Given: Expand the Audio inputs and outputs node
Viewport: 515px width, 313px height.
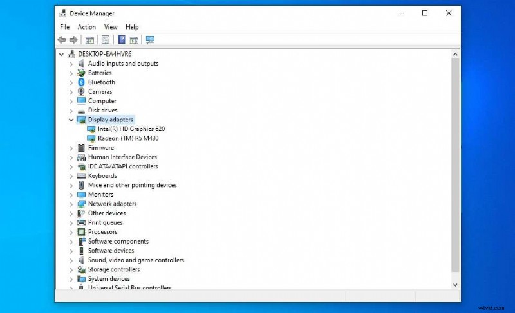Looking at the screenshot, I should [71, 64].
